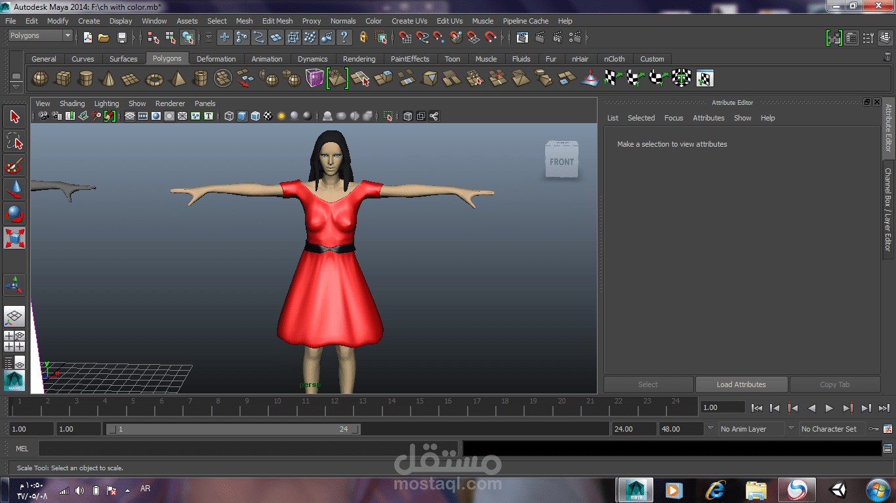Screen dimensions: 896x503
Task: Open the Renderer viewport panel menu
Action: [170, 103]
